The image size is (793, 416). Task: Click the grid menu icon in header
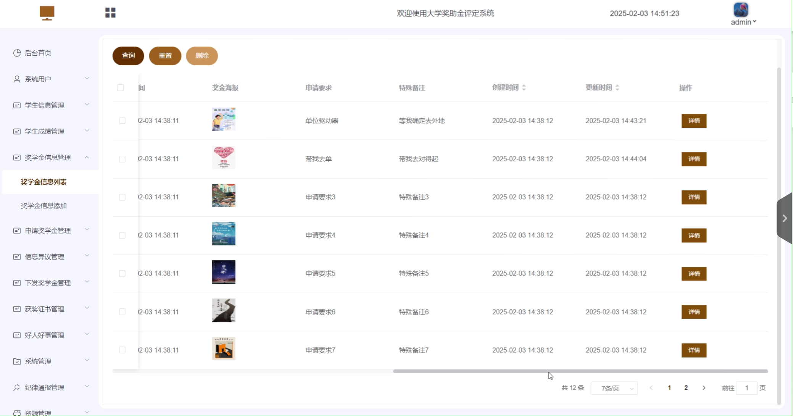(110, 13)
